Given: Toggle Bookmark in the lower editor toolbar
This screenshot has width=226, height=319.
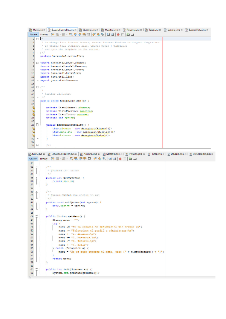Looking at the screenshot, I should click(x=104, y=159).
